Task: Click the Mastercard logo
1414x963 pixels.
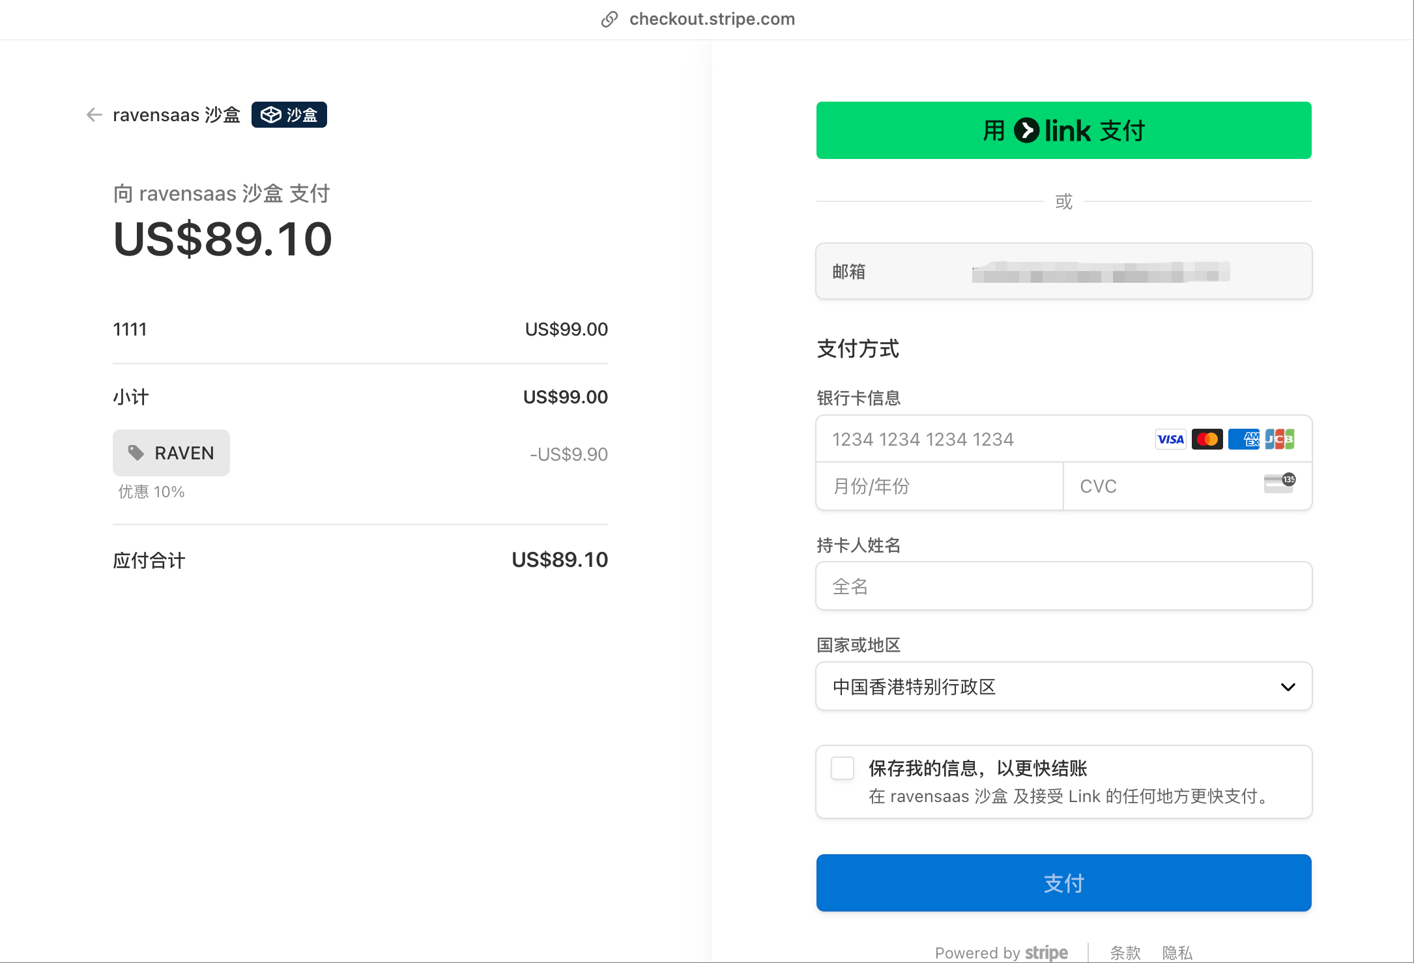Action: 1207,439
